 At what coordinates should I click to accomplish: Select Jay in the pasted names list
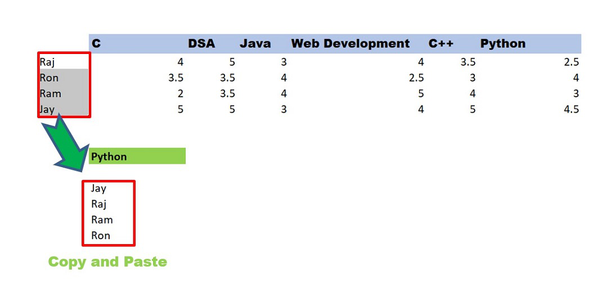click(98, 188)
